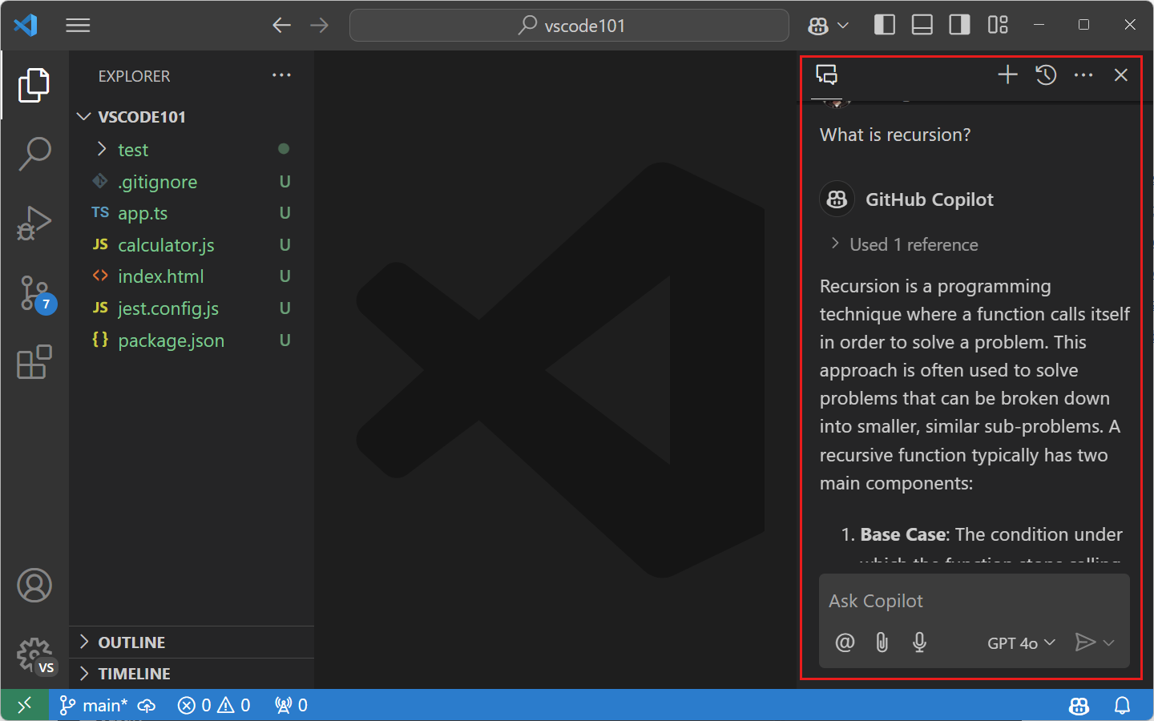Screen dimensions: 1154x721
Task: Open the vscode101 search bar
Action: click(569, 25)
